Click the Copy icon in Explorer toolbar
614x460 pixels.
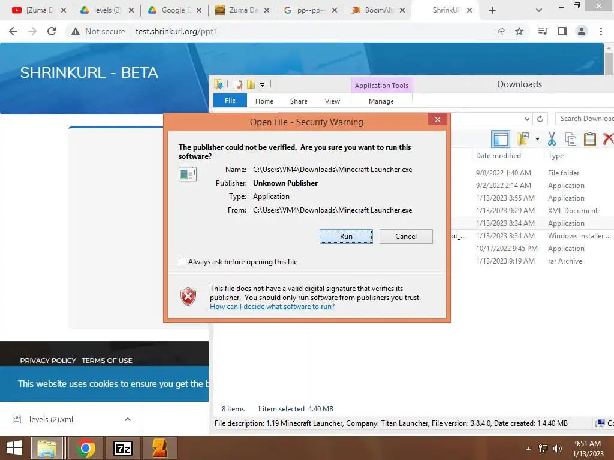571,139
